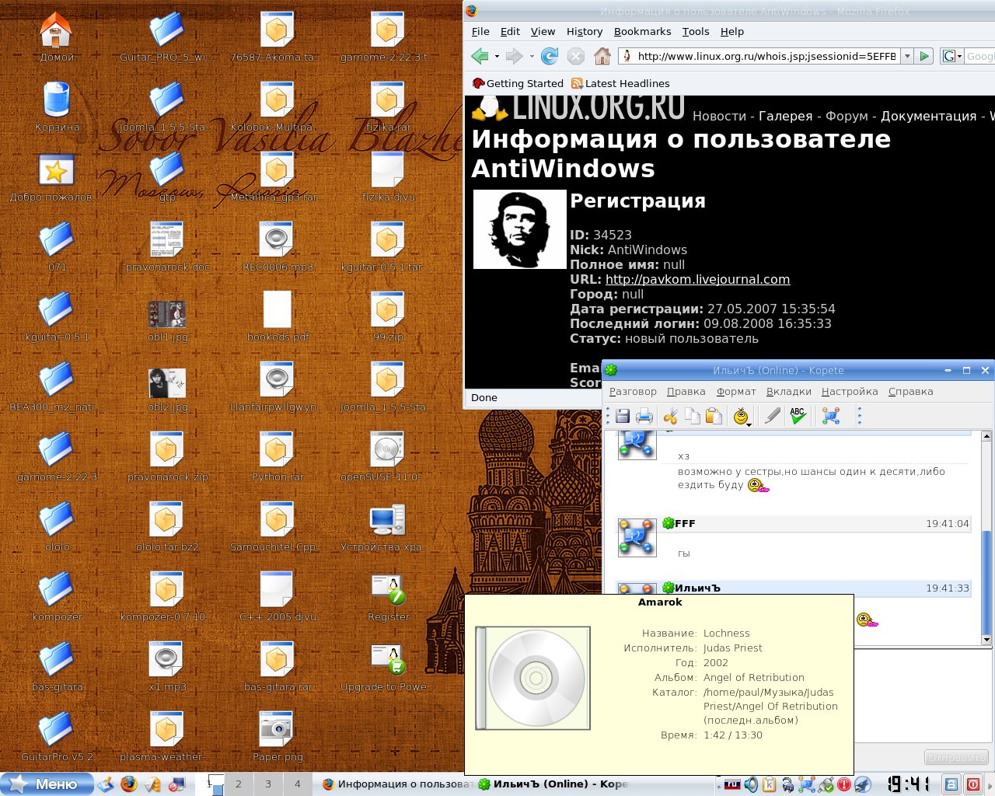Screen dimensions: 995x796
Task: Click the red logout panel button
Action: [x=973, y=784]
